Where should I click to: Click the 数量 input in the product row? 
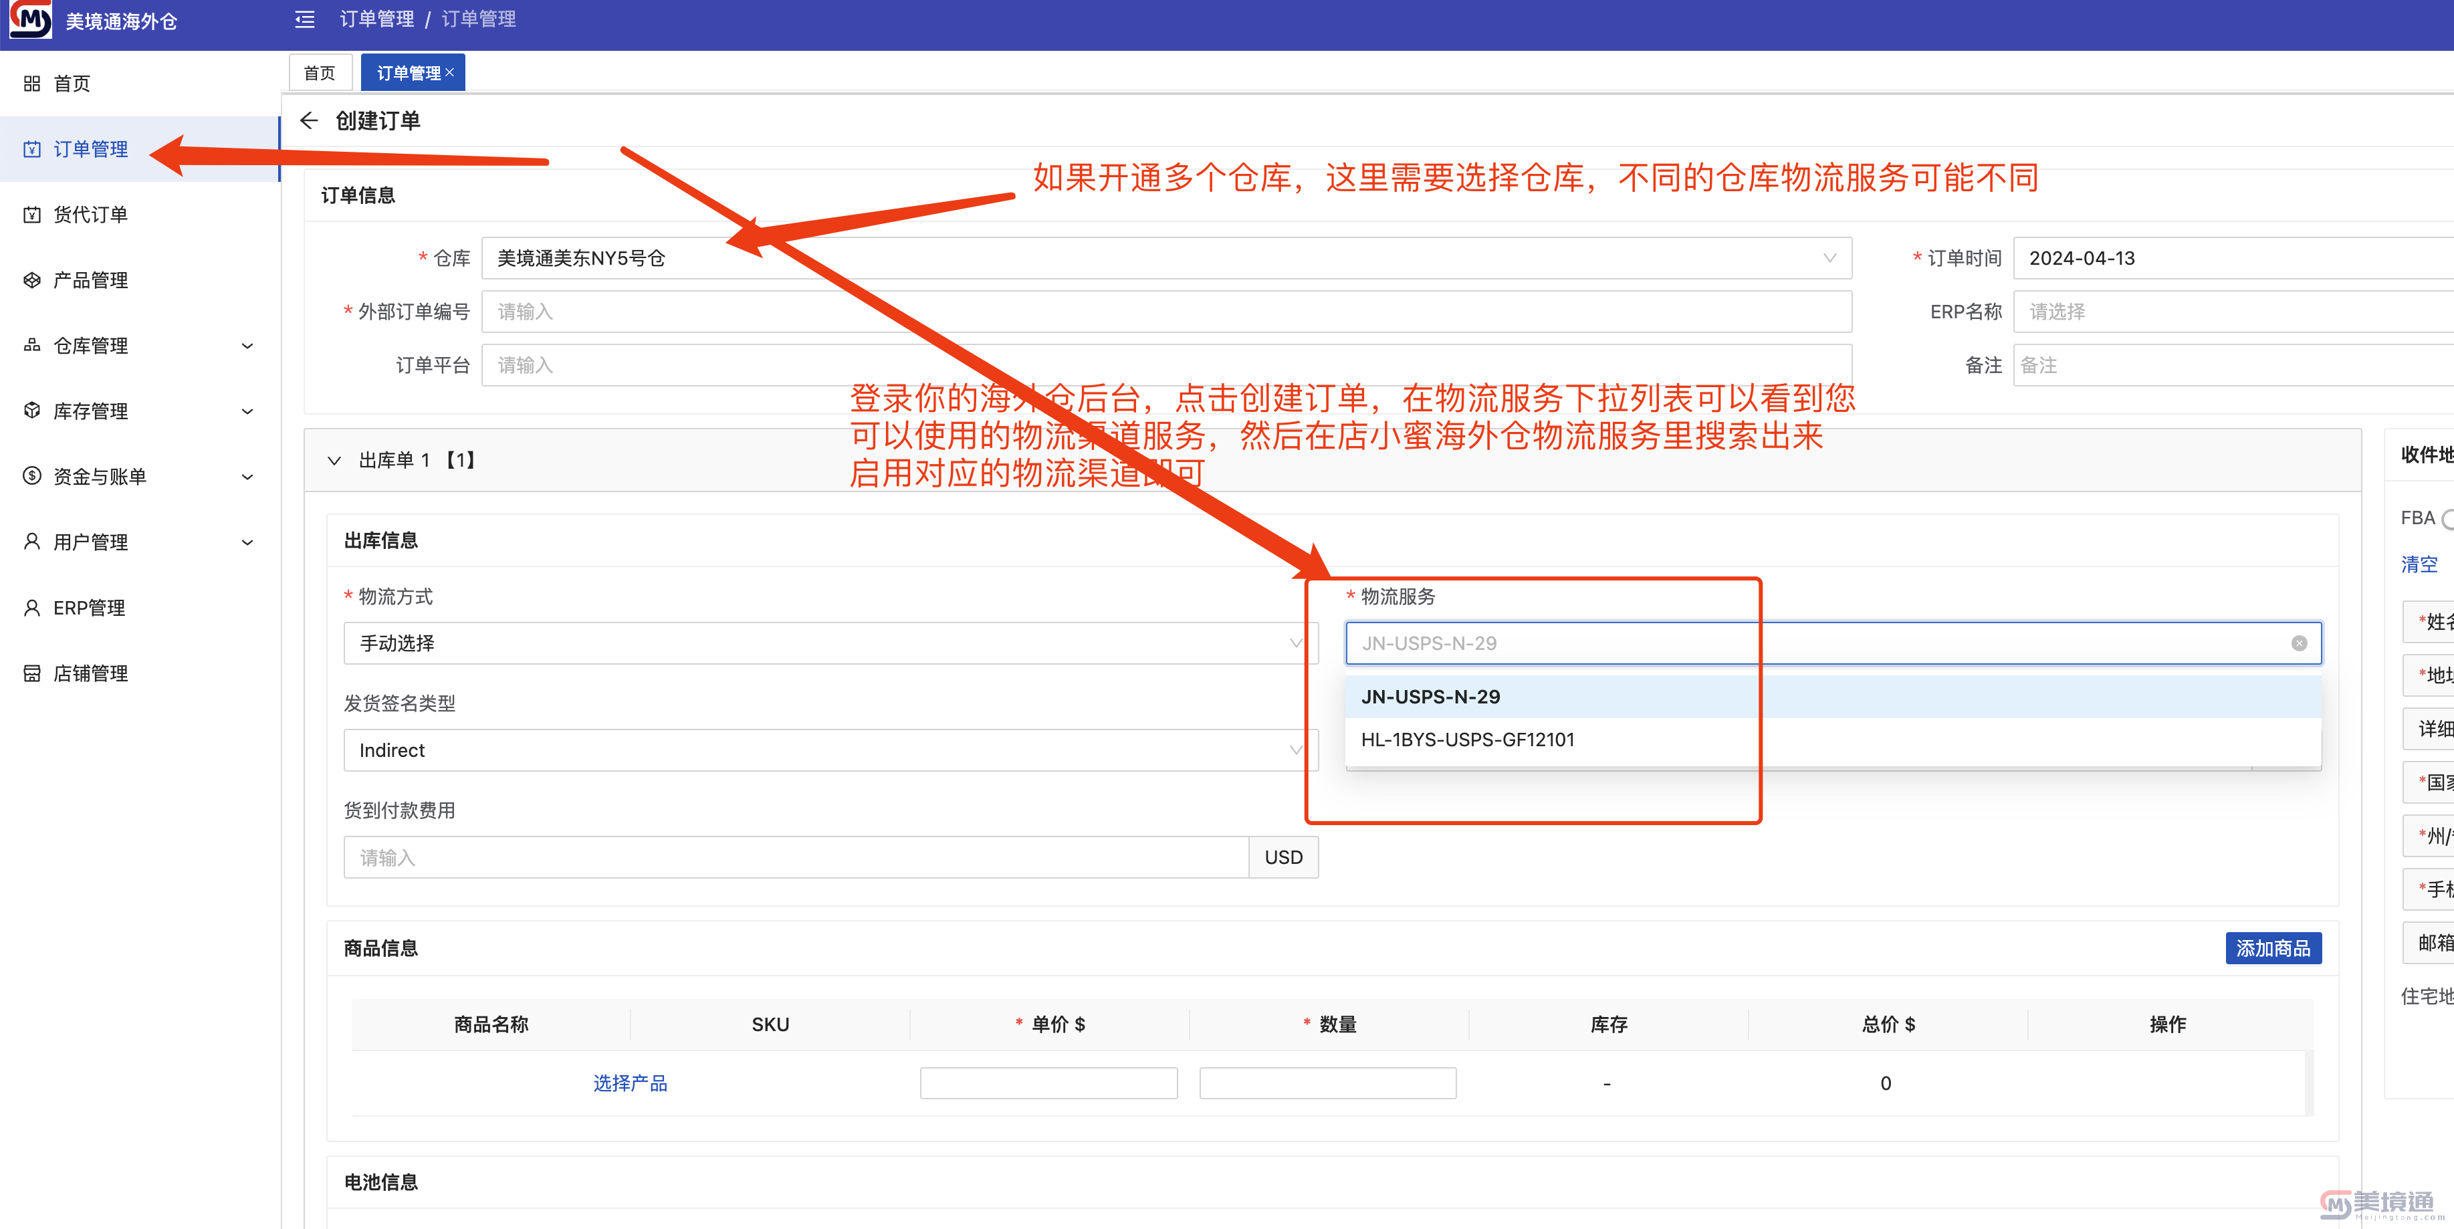(x=1328, y=1083)
